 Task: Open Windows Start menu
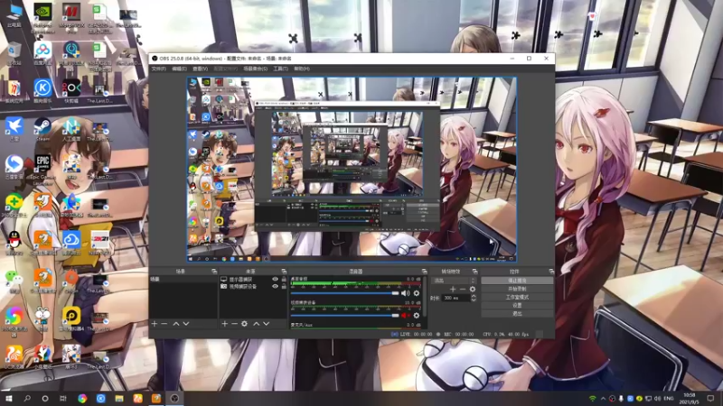point(9,399)
